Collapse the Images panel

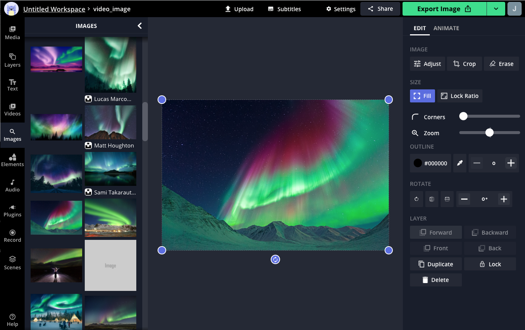click(140, 26)
